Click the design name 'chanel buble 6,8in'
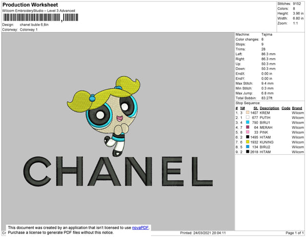The image size is (306, 237). tap(34, 25)
